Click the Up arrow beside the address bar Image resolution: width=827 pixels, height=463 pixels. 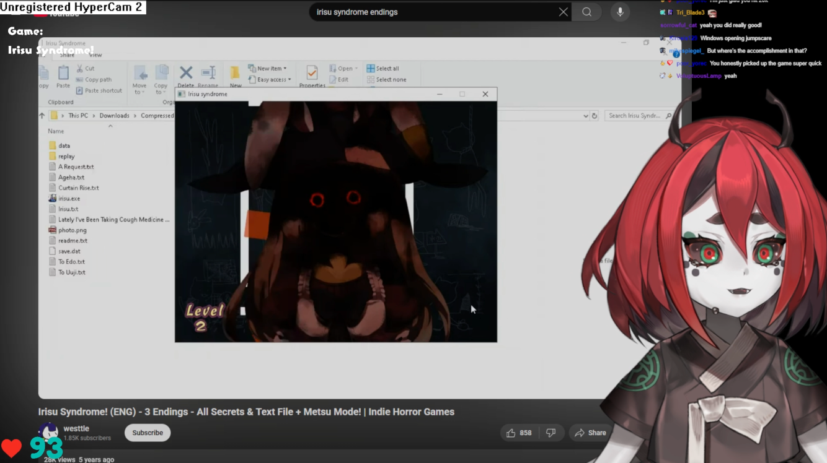pyautogui.click(x=42, y=116)
